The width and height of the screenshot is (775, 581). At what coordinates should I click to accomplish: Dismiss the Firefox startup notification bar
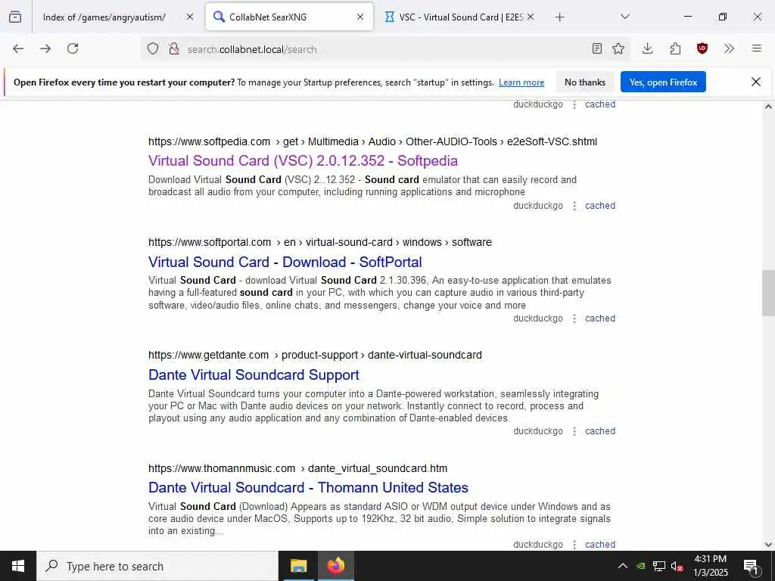pyautogui.click(x=756, y=82)
